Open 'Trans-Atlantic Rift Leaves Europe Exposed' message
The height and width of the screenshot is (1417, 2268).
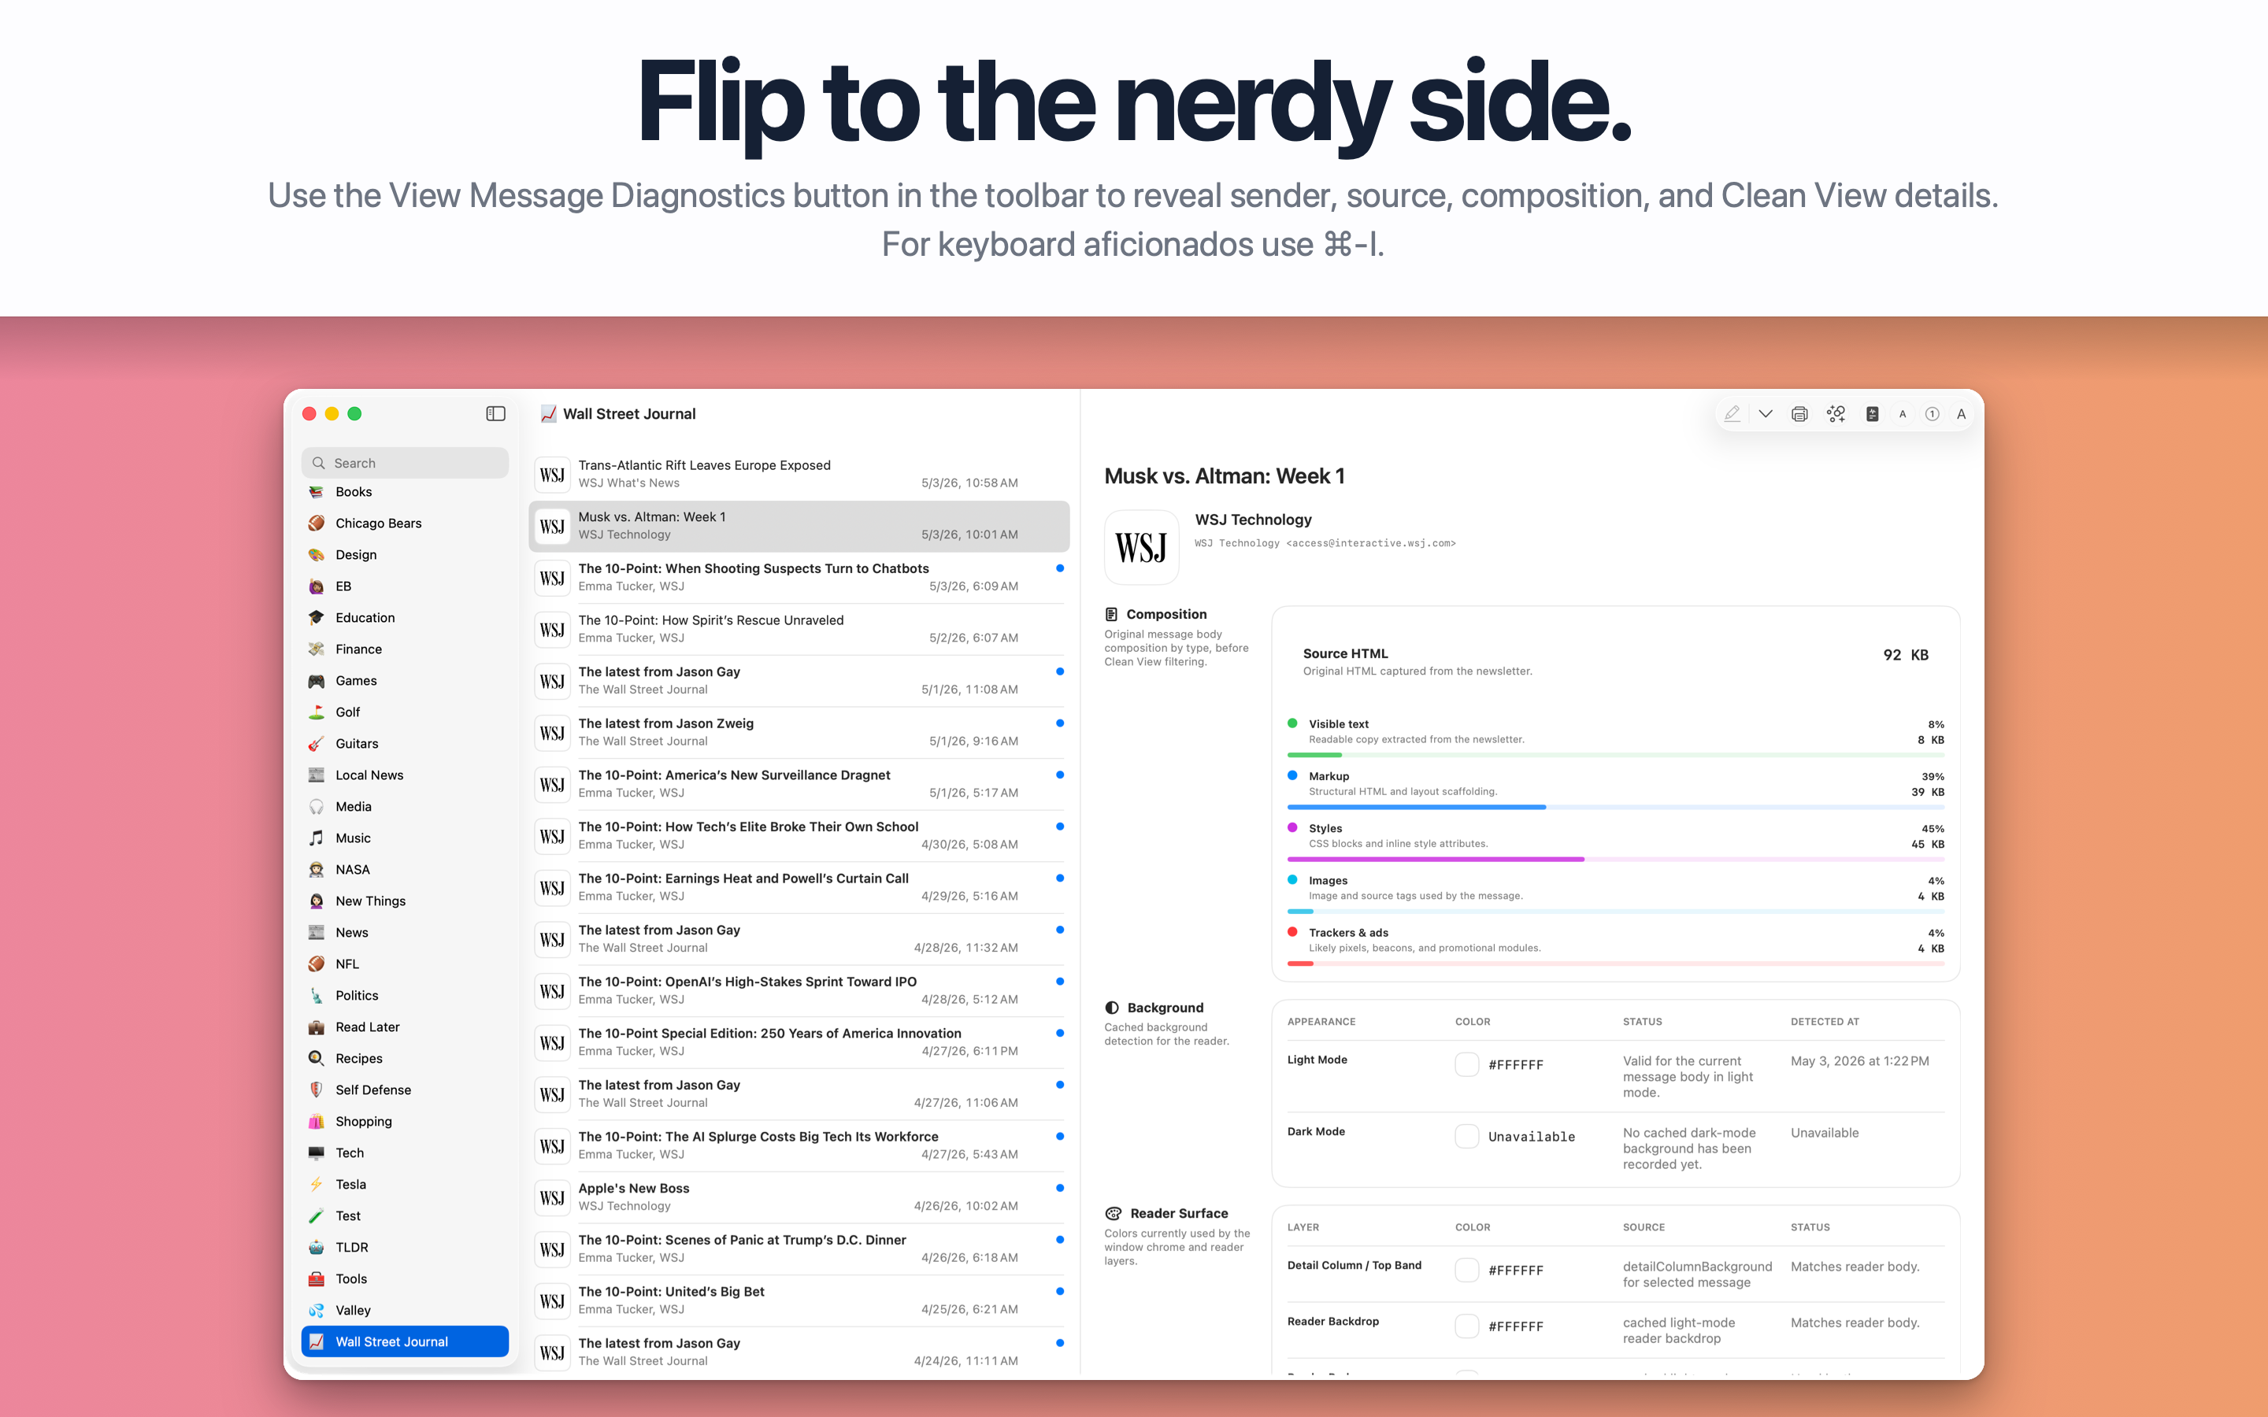pyautogui.click(x=799, y=474)
